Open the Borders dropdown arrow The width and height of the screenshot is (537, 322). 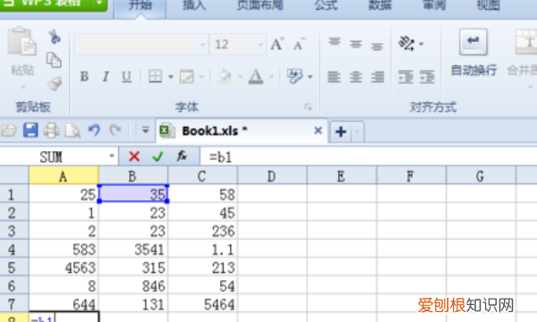[171, 77]
